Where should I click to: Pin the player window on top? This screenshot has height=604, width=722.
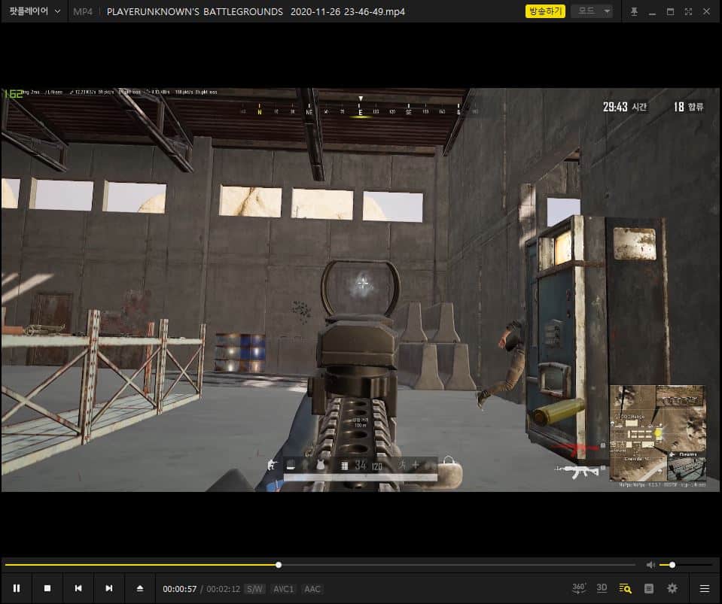coord(634,11)
